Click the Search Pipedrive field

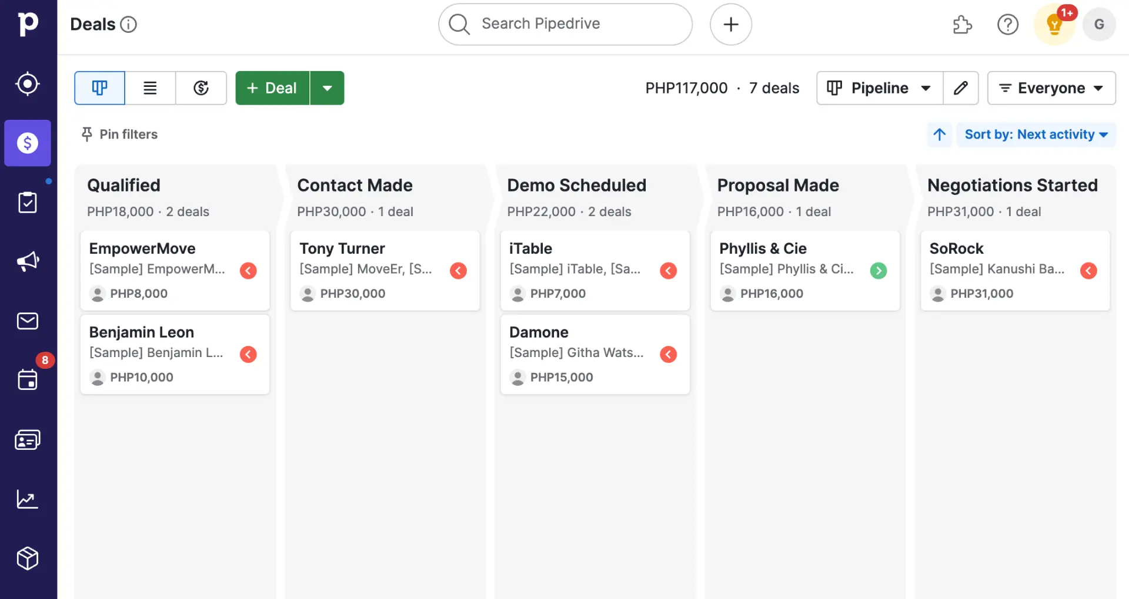[565, 24]
